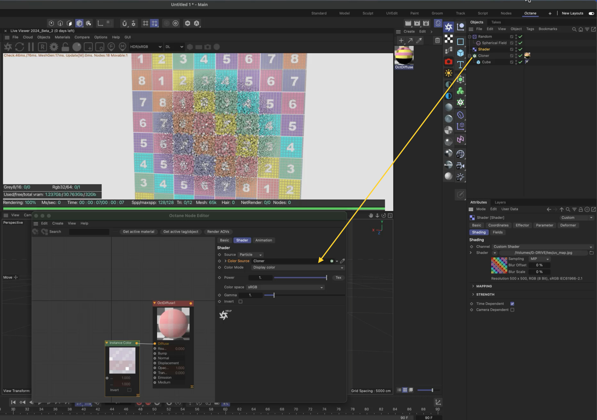The image size is (597, 420).
Task: Adjust the Gamma slider in Shader panel
Action: tap(274, 295)
